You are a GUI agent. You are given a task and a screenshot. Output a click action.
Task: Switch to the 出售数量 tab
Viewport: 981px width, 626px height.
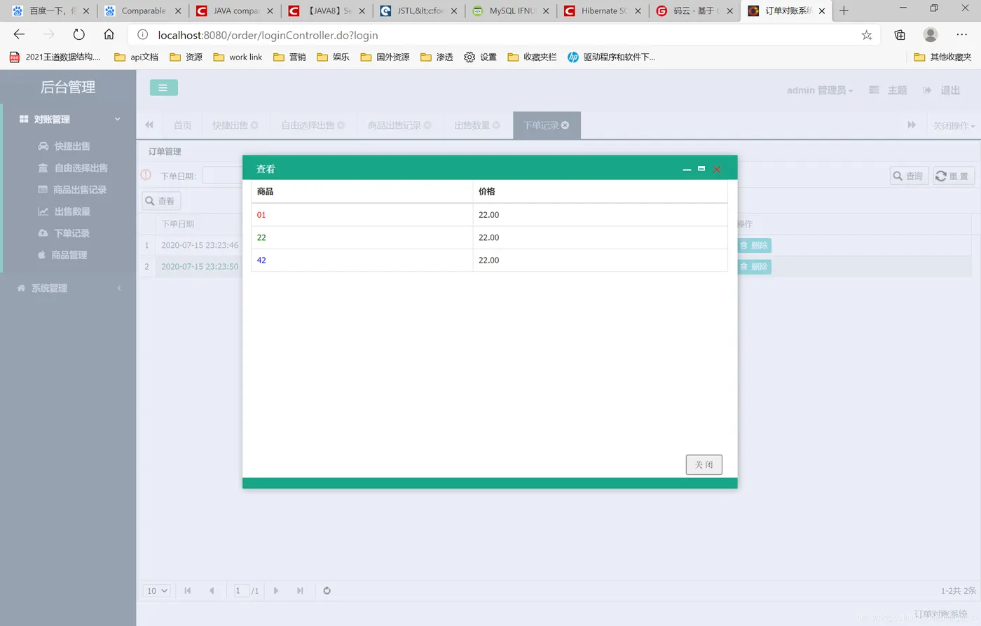472,125
